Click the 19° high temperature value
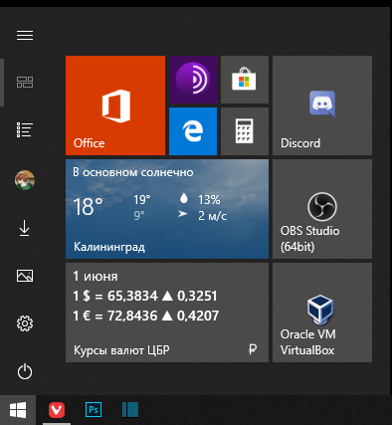This screenshot has height=425, width=392. click(x=142, y=200)
